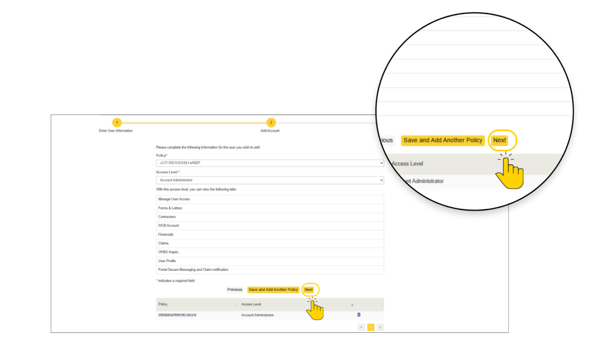Sort table by the Policy column header
Screen dimensions: 599x337
point(163,304)
